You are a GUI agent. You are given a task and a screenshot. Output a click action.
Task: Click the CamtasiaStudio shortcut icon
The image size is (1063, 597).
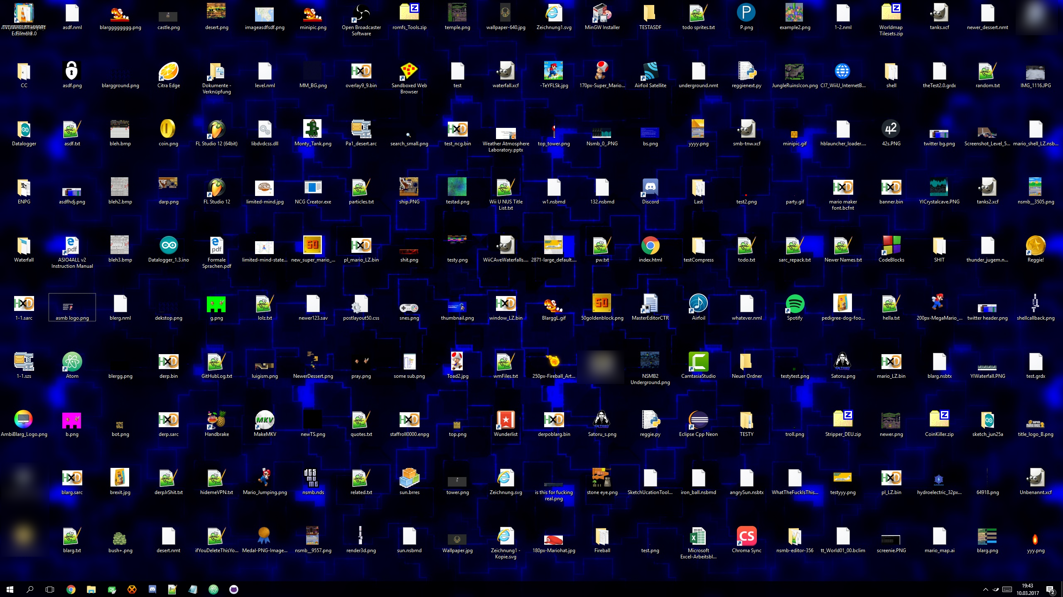(698, 362)
